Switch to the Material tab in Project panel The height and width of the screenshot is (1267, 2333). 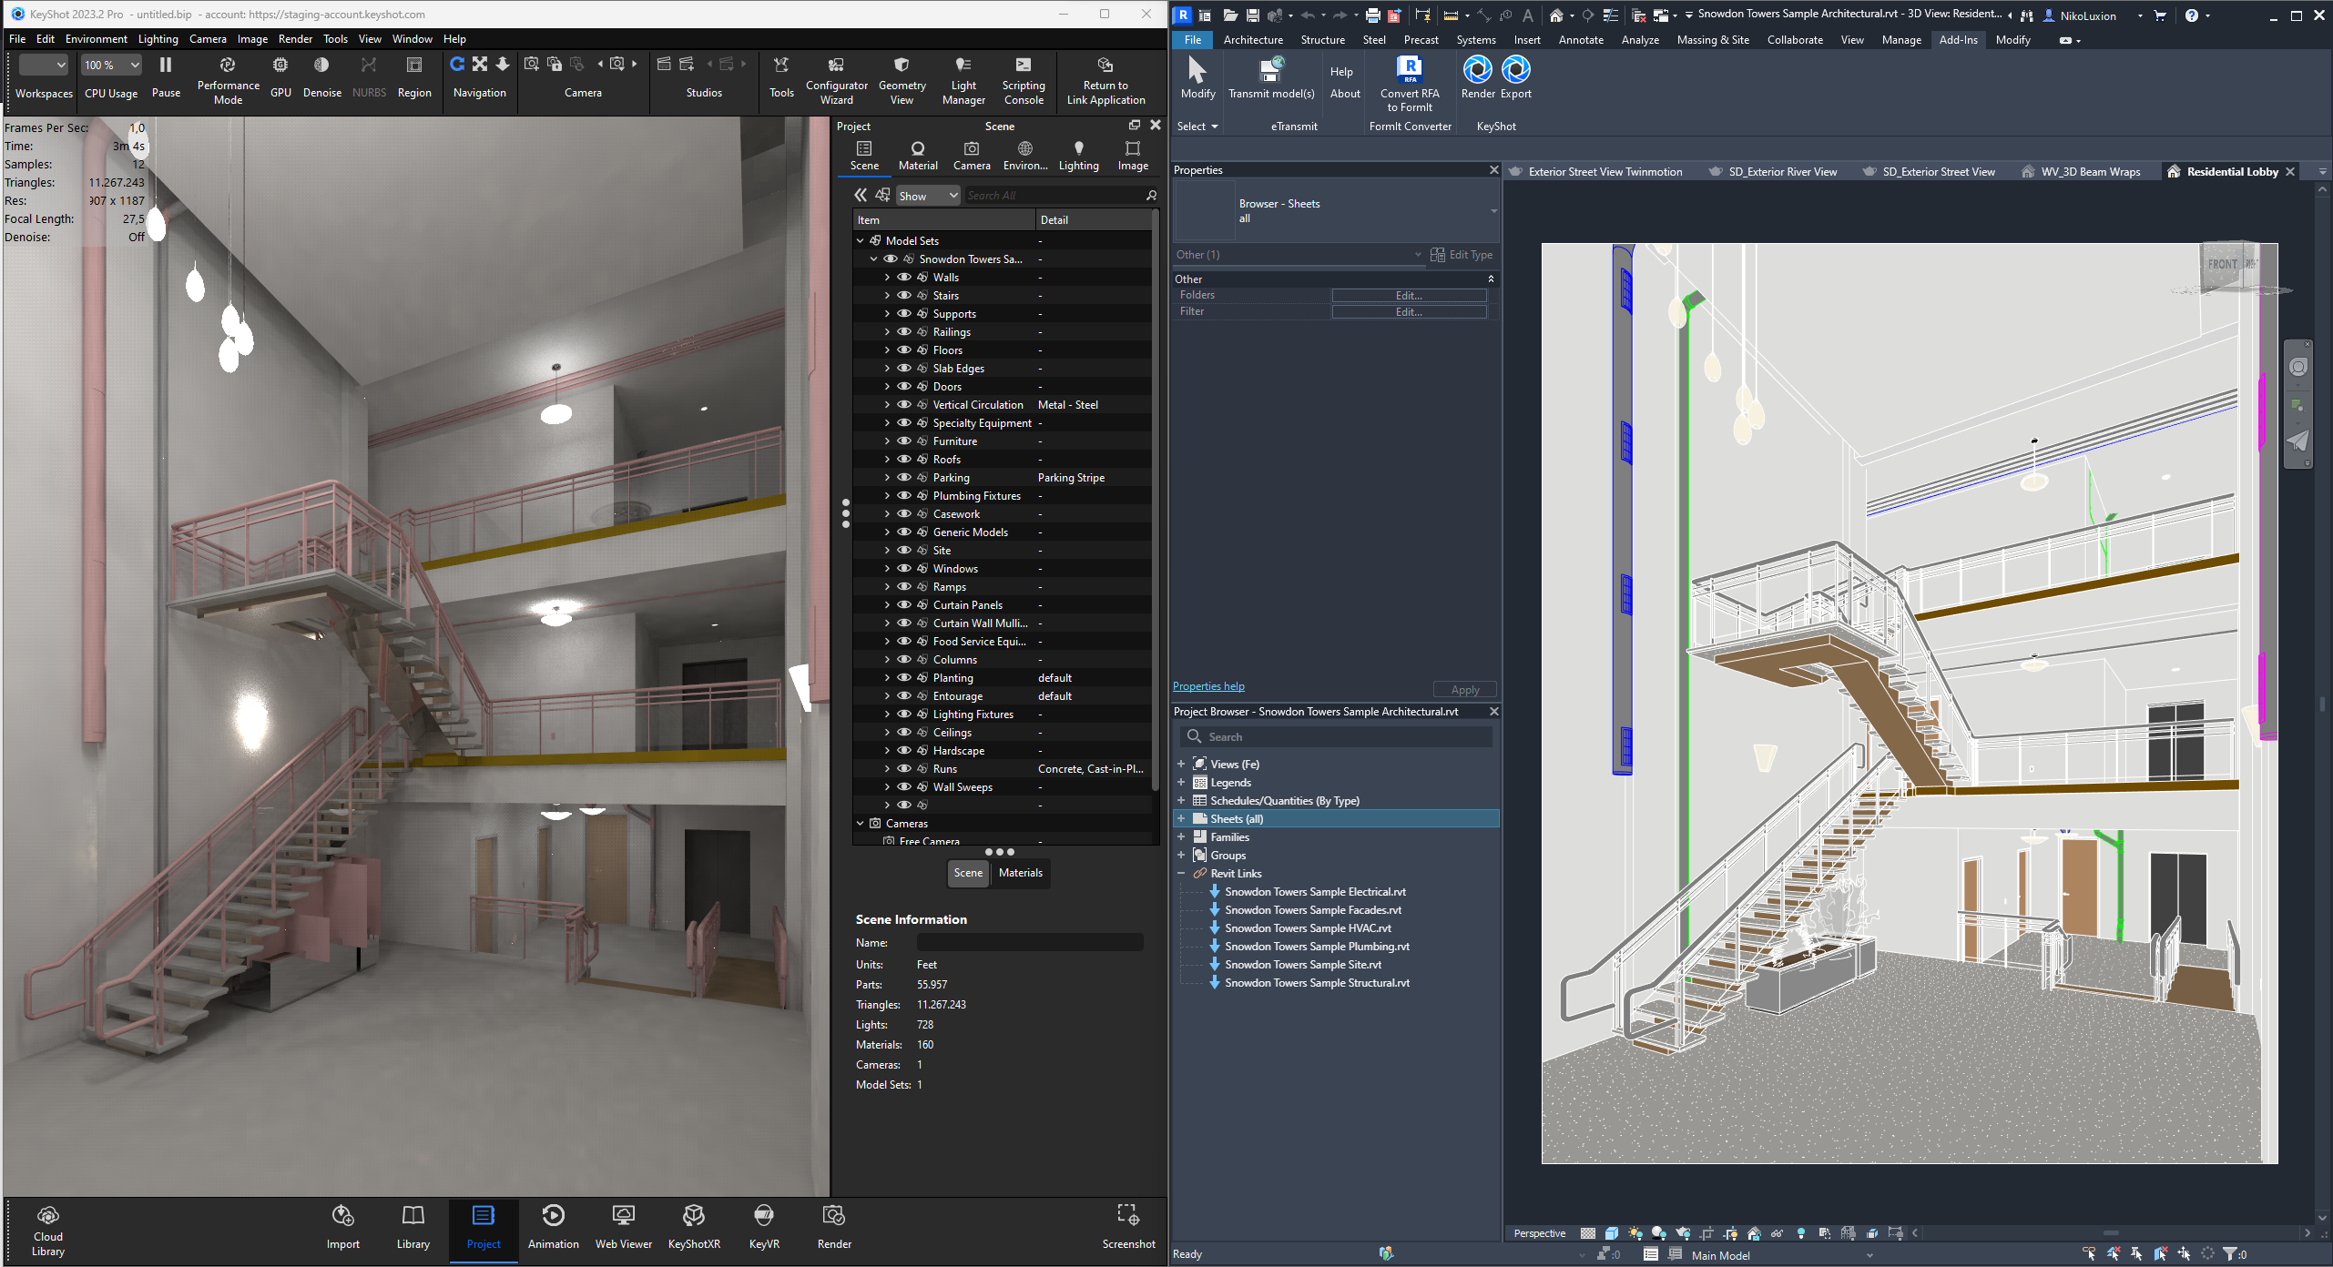[x=917, y=155]
